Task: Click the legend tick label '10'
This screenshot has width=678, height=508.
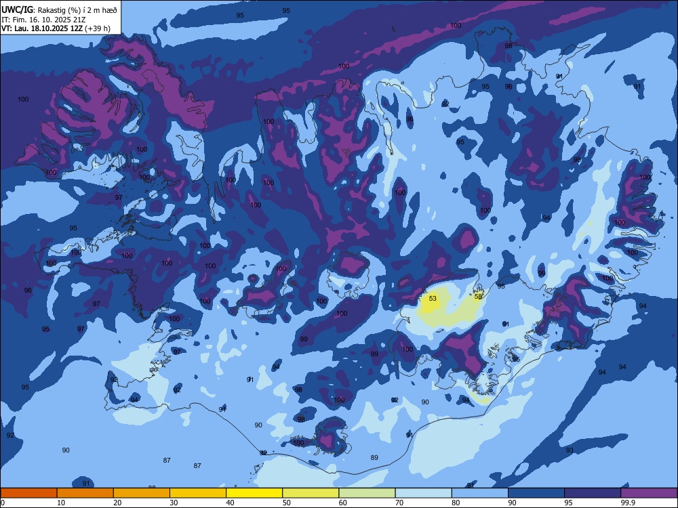Action: [61, 503]
